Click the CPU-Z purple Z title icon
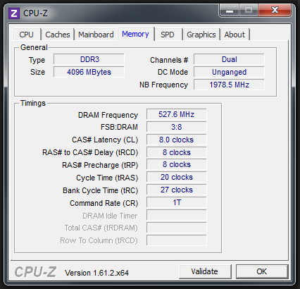This screenshot has height=289, width=300. (x=14, y=13)
